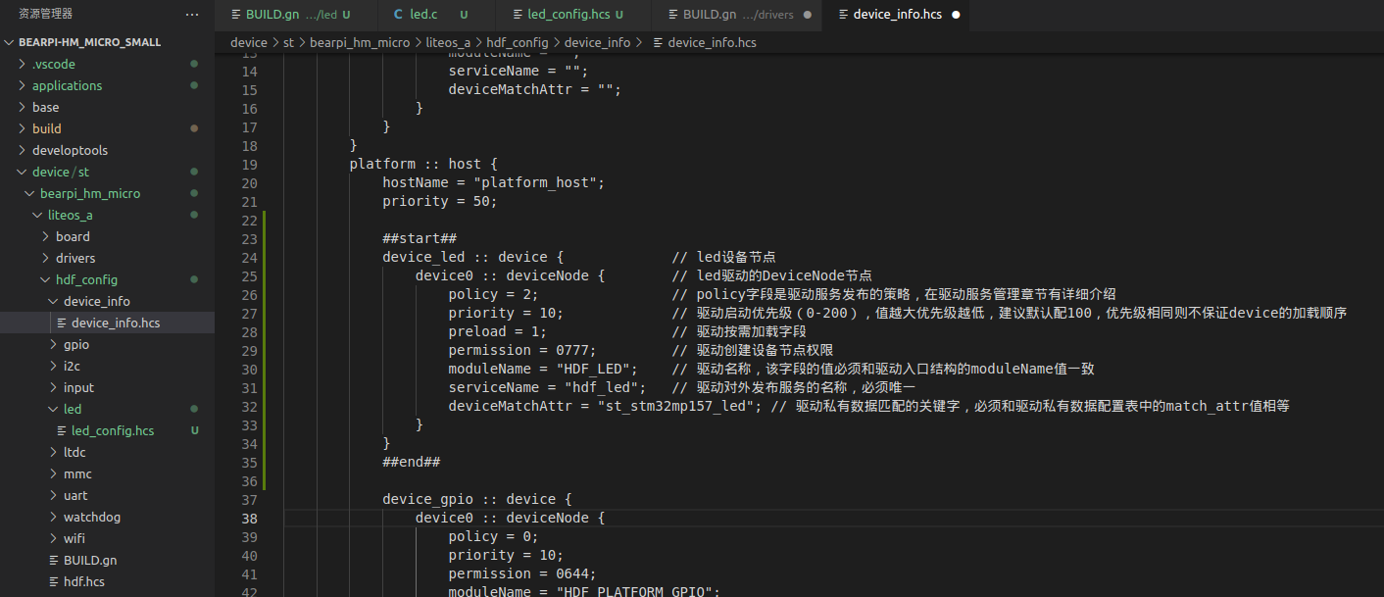1384x597 pixels.
Task: Collapse the led folder in explorer
Action: [54, 410]
